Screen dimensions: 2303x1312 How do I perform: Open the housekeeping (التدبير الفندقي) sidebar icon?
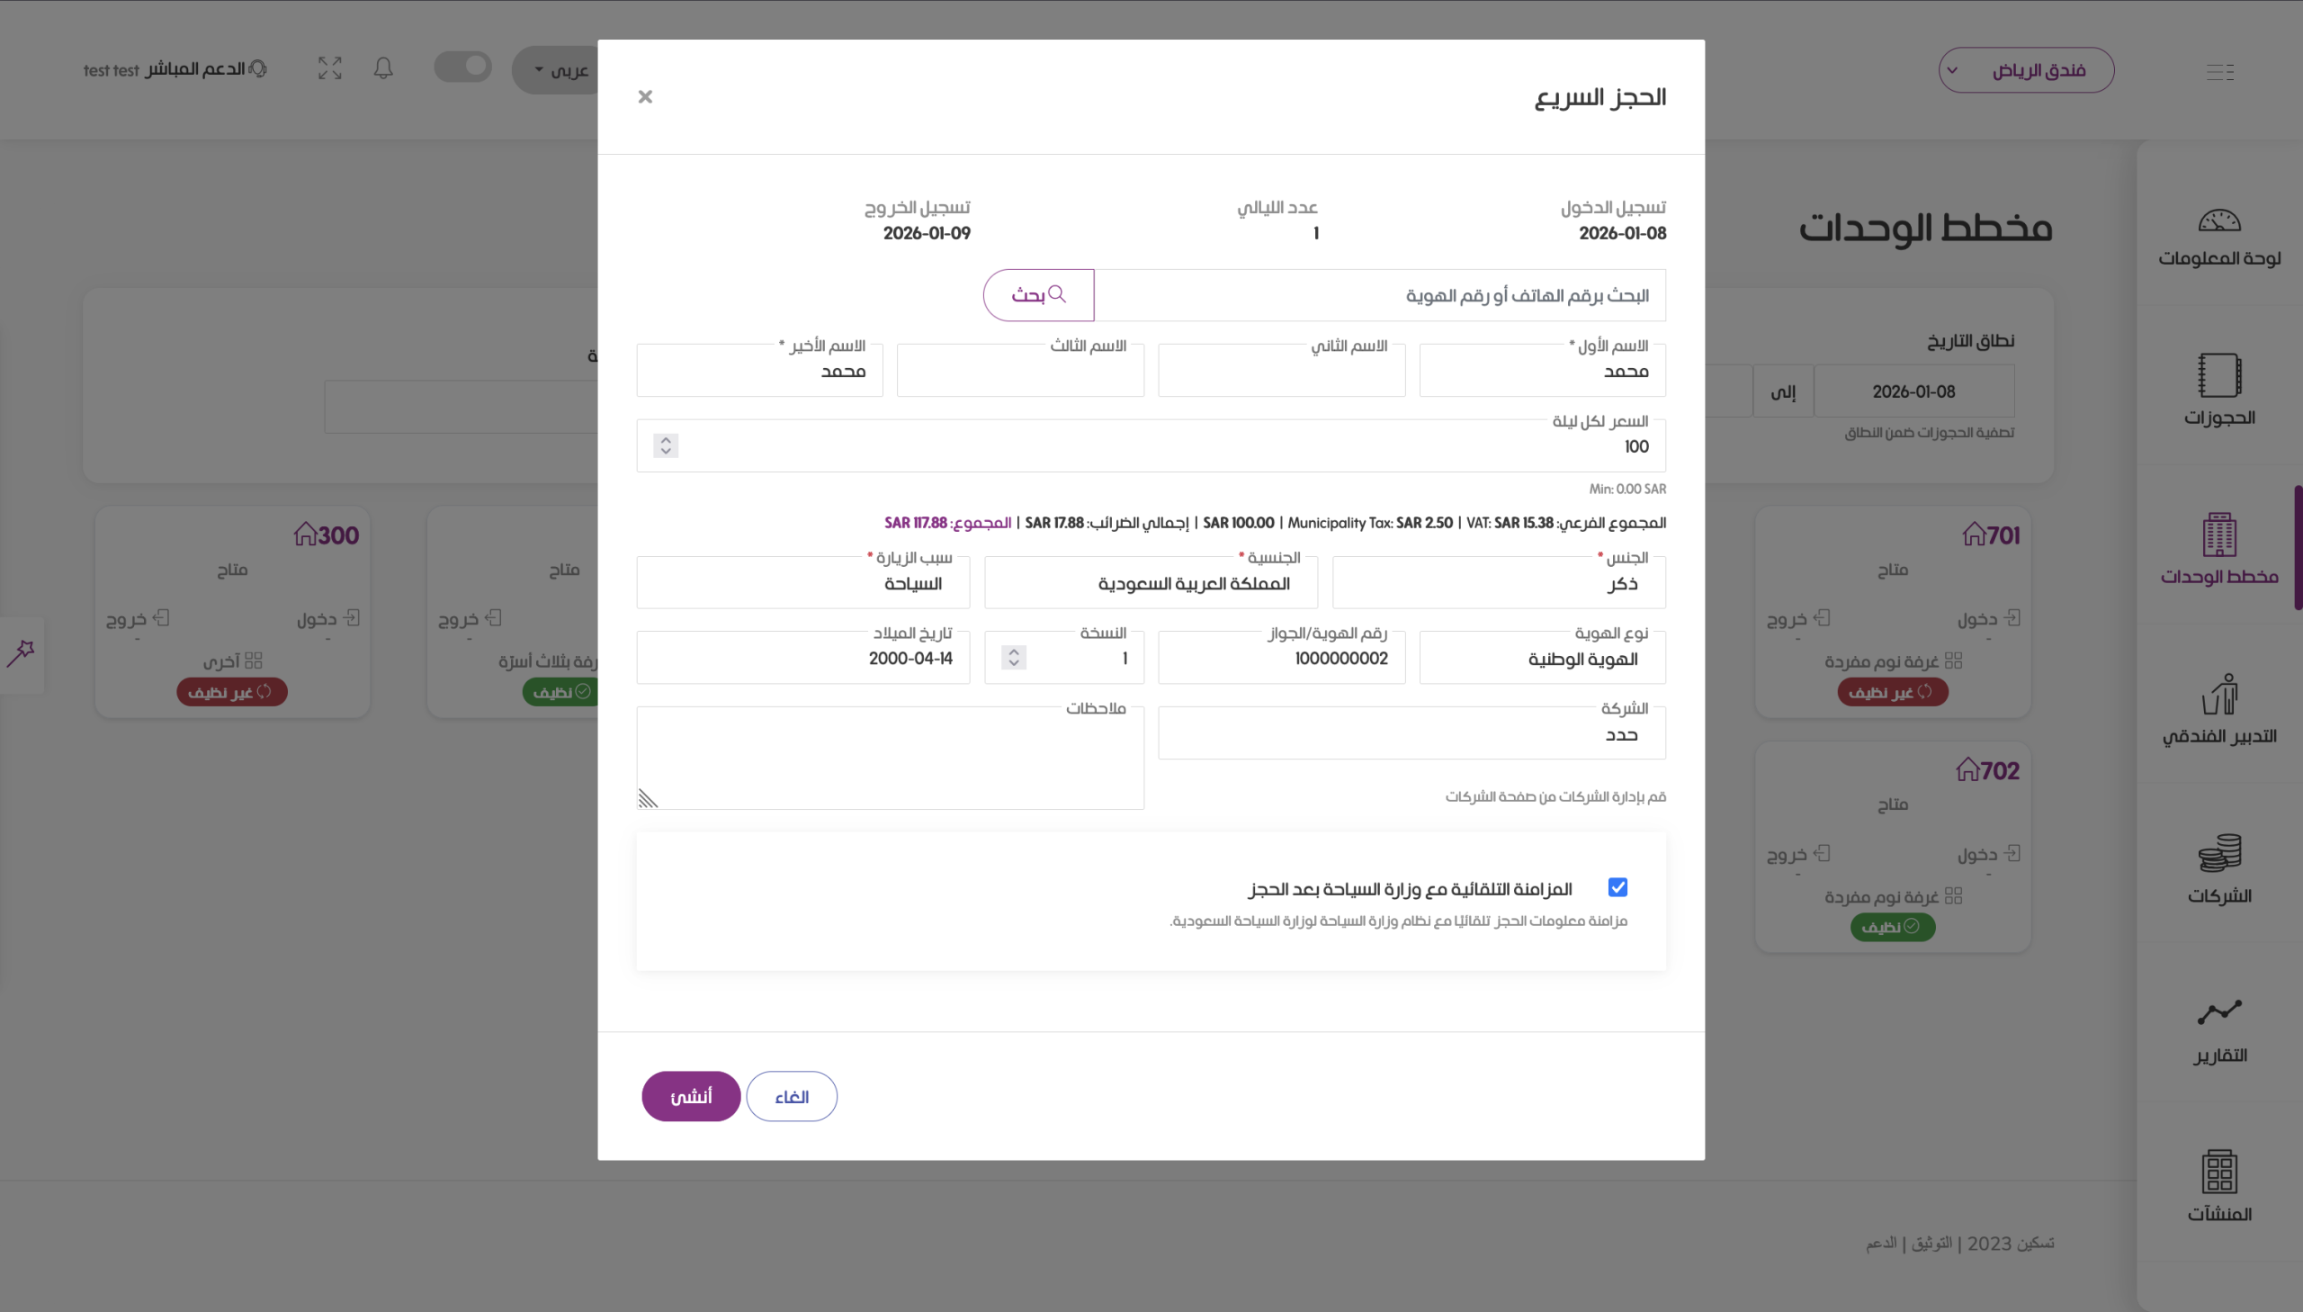[2218, 695]
